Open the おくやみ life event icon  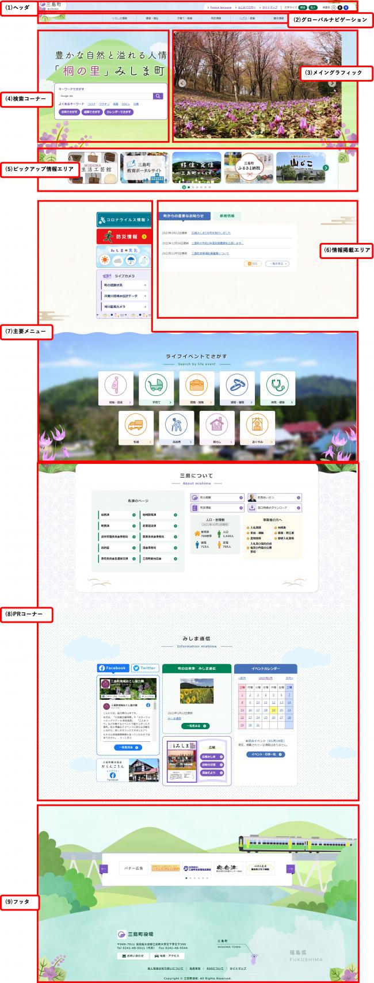(257, 429)
